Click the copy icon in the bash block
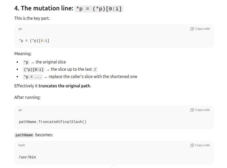227x168 pixels. [x=192, y=145]
